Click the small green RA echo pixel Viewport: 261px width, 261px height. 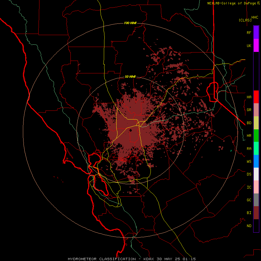231,151
